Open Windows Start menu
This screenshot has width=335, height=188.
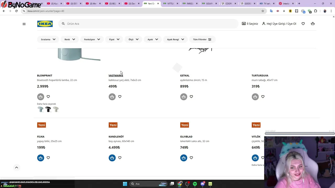coord(125,184)
